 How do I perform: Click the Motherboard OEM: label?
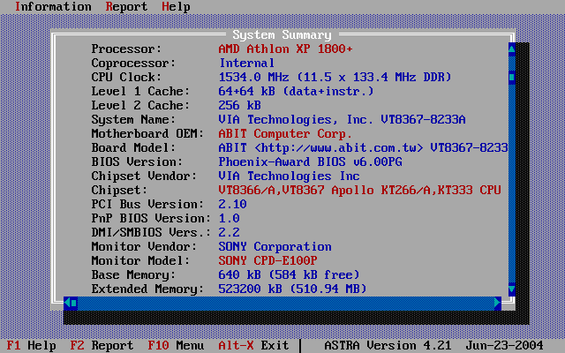pyautogui.click(x=147, y=133)
